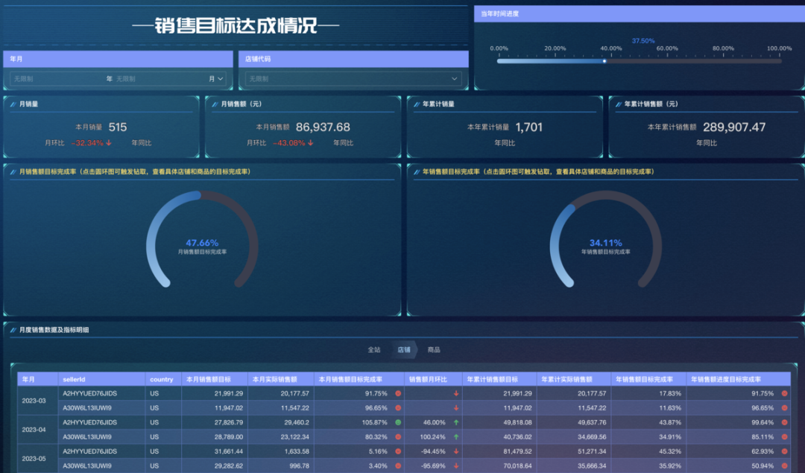Click the 当年时间进度 slider handle at 37.50%
Viewport: 805px width, 473px height.
pos(604,61)
